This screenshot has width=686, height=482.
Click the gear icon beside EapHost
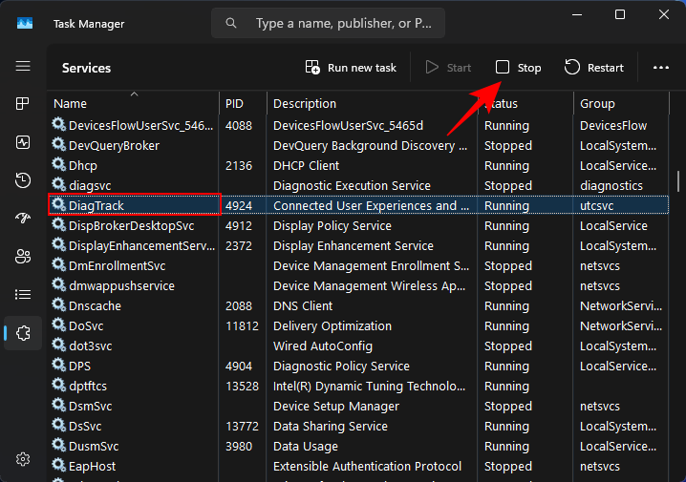tap(58, 466)
